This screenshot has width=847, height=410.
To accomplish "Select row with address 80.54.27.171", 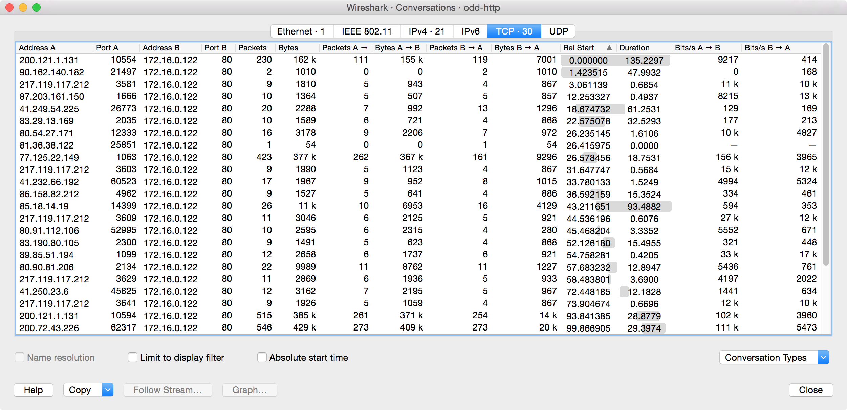I will click(x=418, y=133).
